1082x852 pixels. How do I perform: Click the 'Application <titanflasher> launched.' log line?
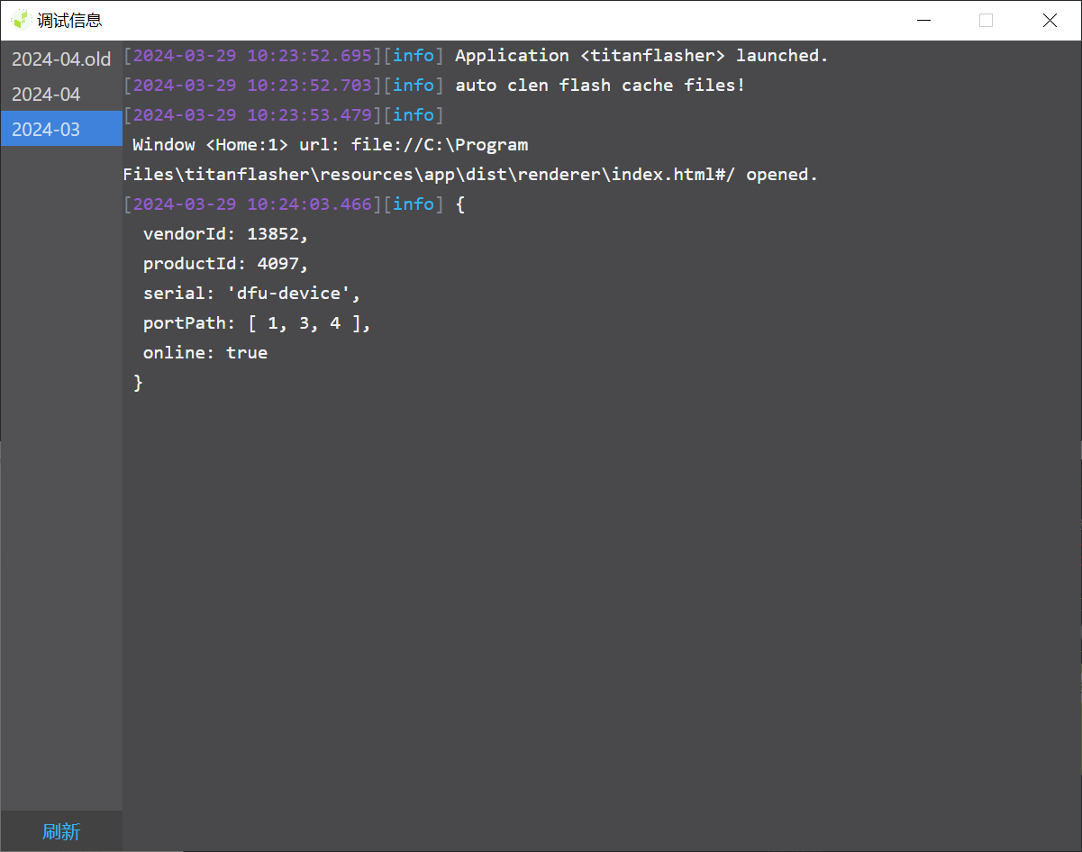point(641,56)
